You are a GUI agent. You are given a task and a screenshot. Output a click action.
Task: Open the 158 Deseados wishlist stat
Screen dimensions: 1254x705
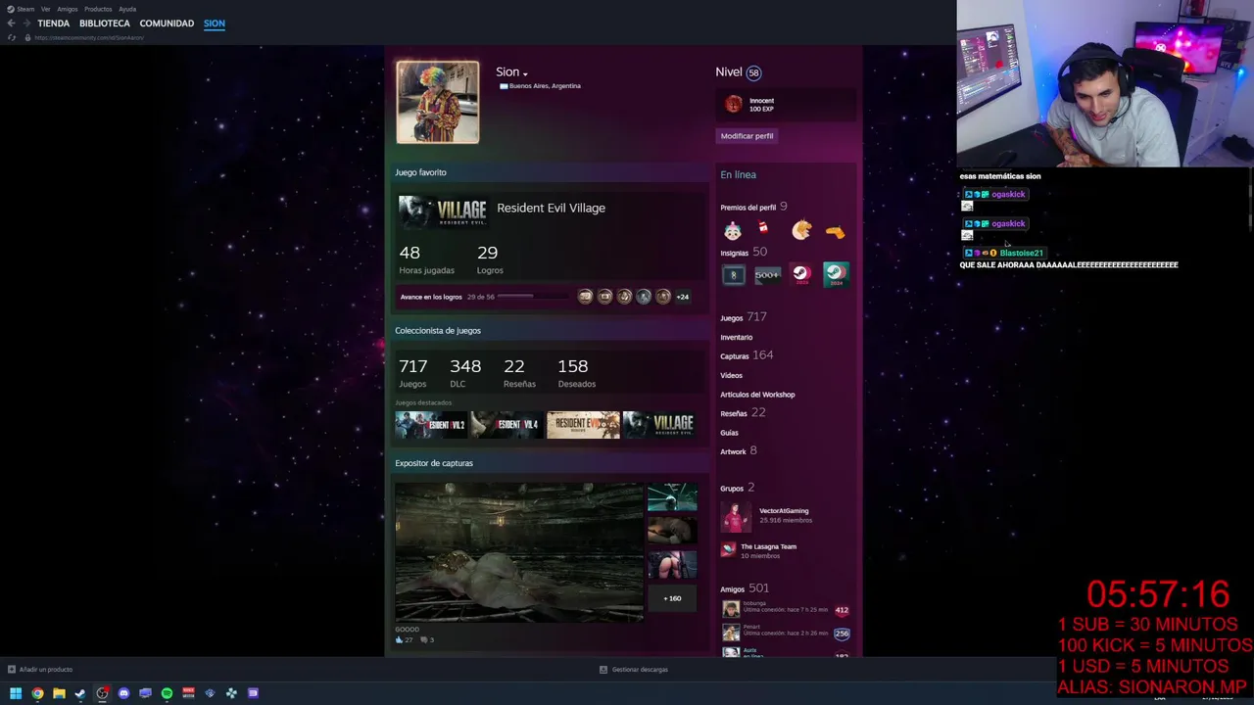[576, 373]
